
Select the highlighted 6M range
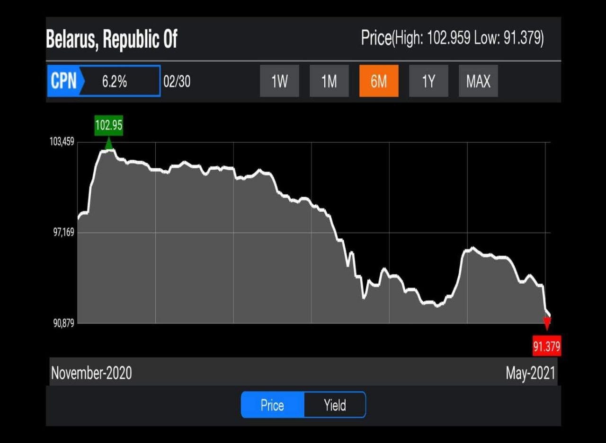(x=379, y=81)
